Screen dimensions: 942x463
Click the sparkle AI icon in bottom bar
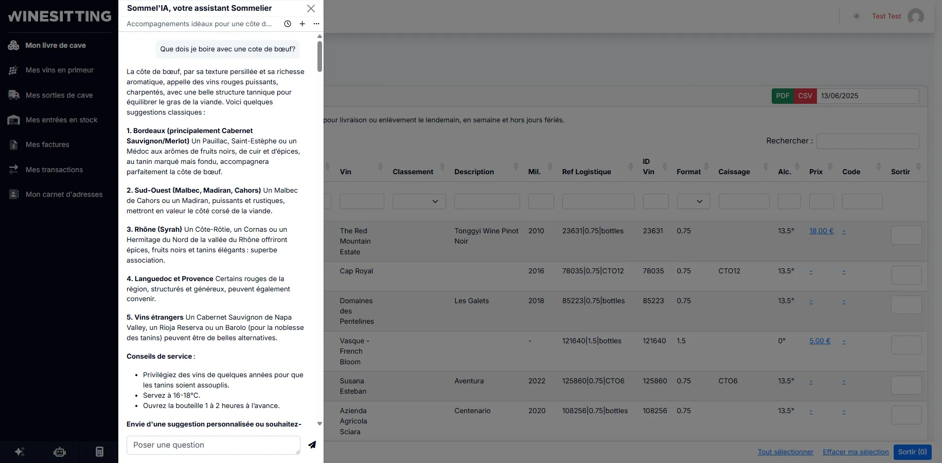point(20,452)
